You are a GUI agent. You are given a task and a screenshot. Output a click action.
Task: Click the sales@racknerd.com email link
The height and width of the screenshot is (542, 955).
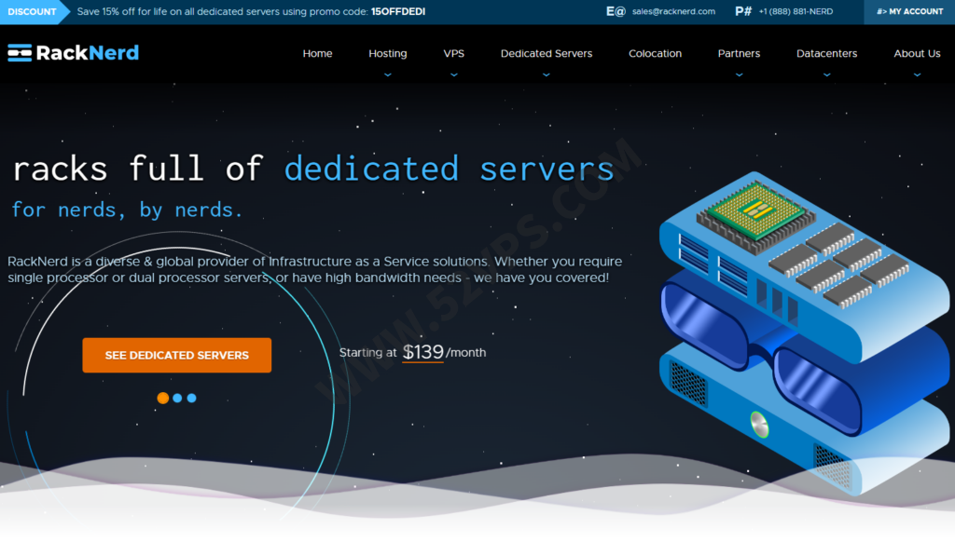[673, 11]
